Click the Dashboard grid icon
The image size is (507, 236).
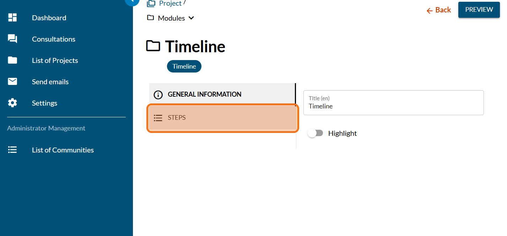[12, 18]
